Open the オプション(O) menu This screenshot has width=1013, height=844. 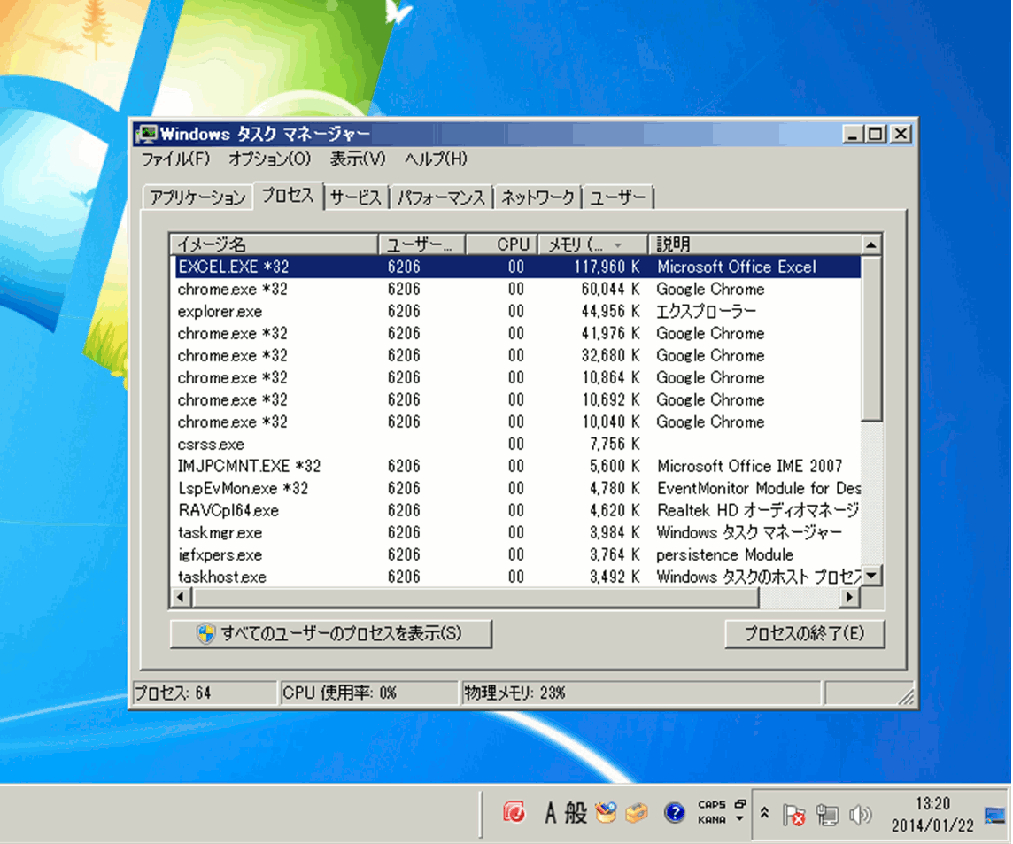pyautogui.click(x=269, y=159)
